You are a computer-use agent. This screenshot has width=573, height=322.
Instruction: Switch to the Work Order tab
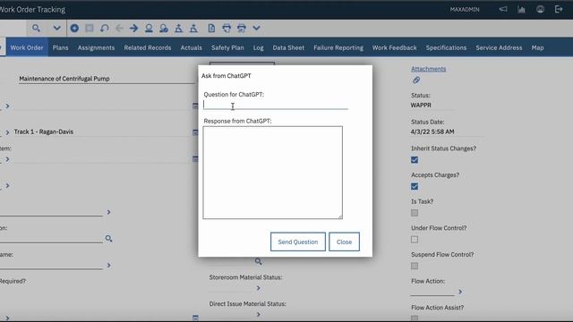pos(27,47)
